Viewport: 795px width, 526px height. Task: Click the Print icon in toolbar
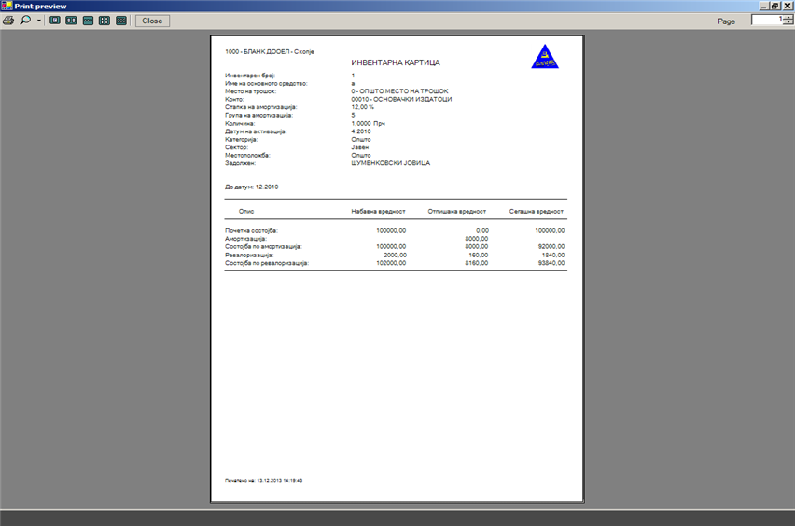[9, 20]
